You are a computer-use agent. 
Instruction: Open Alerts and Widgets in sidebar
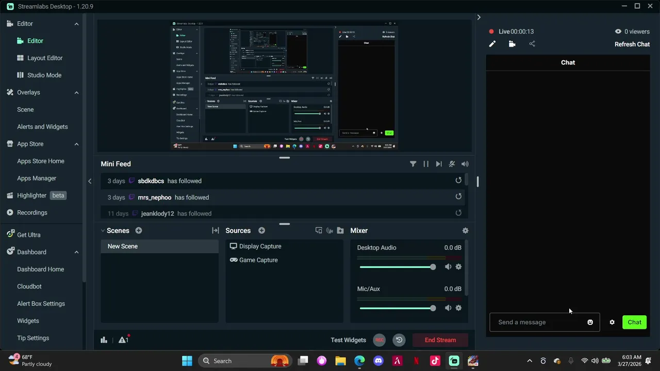[42, 127]
